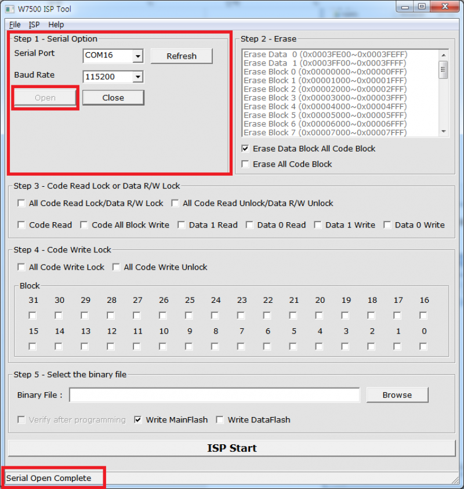
Task: Open the ISP menu
Action: (34, 25)
